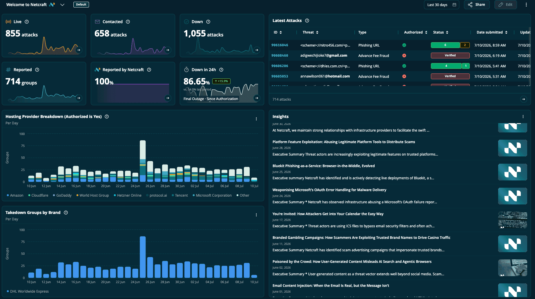Image resolution: width=535 pixels, height=299 pixels.
Task: Click the Edit dashboard button
Action: click(505, 5)
